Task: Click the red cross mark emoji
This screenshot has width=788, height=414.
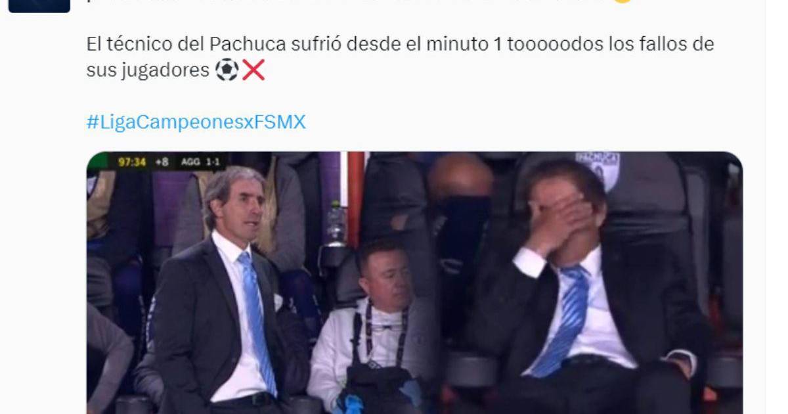Action: click(253, 70)
